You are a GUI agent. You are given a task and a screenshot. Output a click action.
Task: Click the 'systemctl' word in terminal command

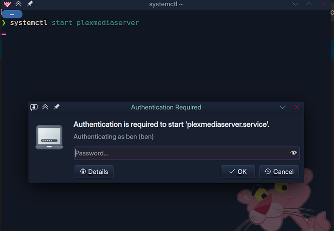(x=29, y=23)
